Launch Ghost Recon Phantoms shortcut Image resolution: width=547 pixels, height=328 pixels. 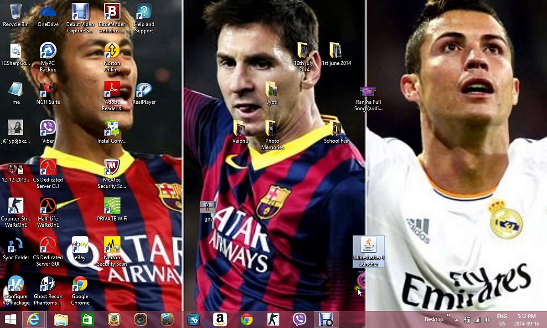tap(48, 290)
